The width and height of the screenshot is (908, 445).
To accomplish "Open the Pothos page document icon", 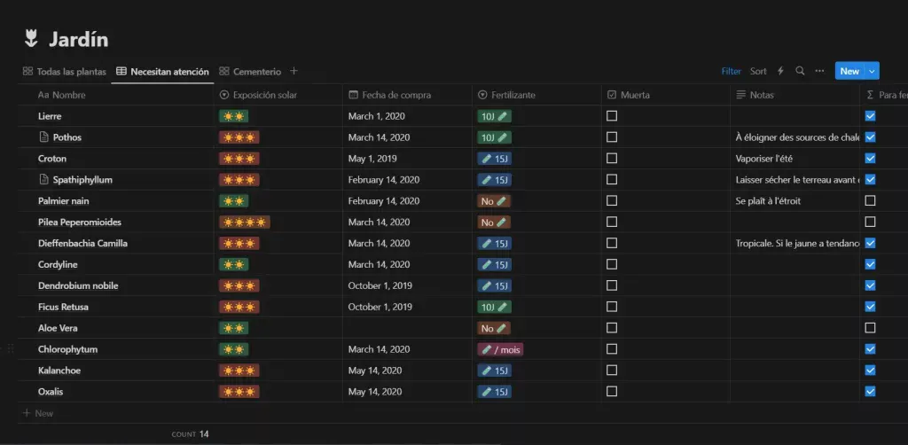I will pyautogui.click(x=43, y=137).
